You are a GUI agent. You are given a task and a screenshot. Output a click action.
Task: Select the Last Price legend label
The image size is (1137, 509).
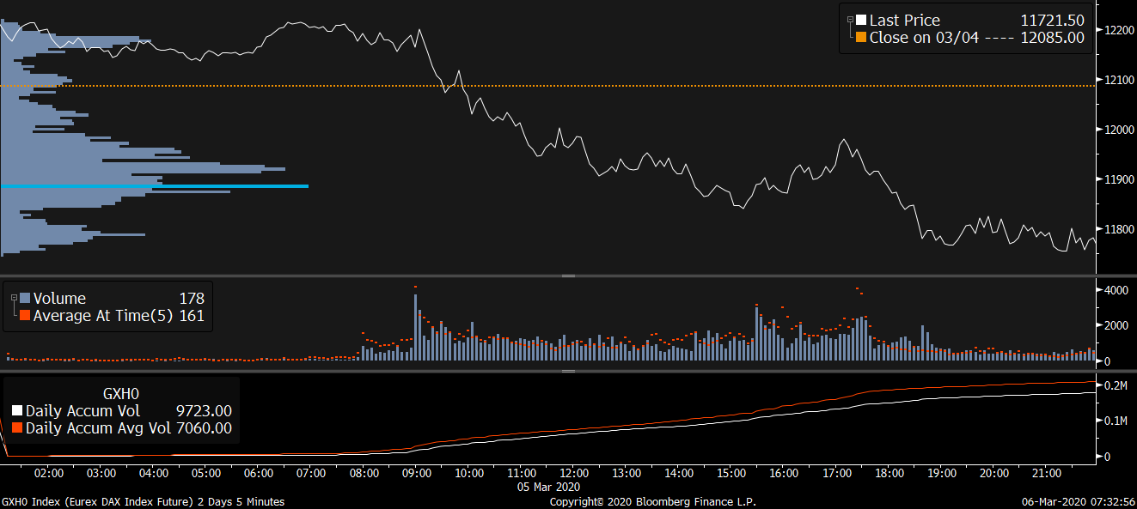905,20
